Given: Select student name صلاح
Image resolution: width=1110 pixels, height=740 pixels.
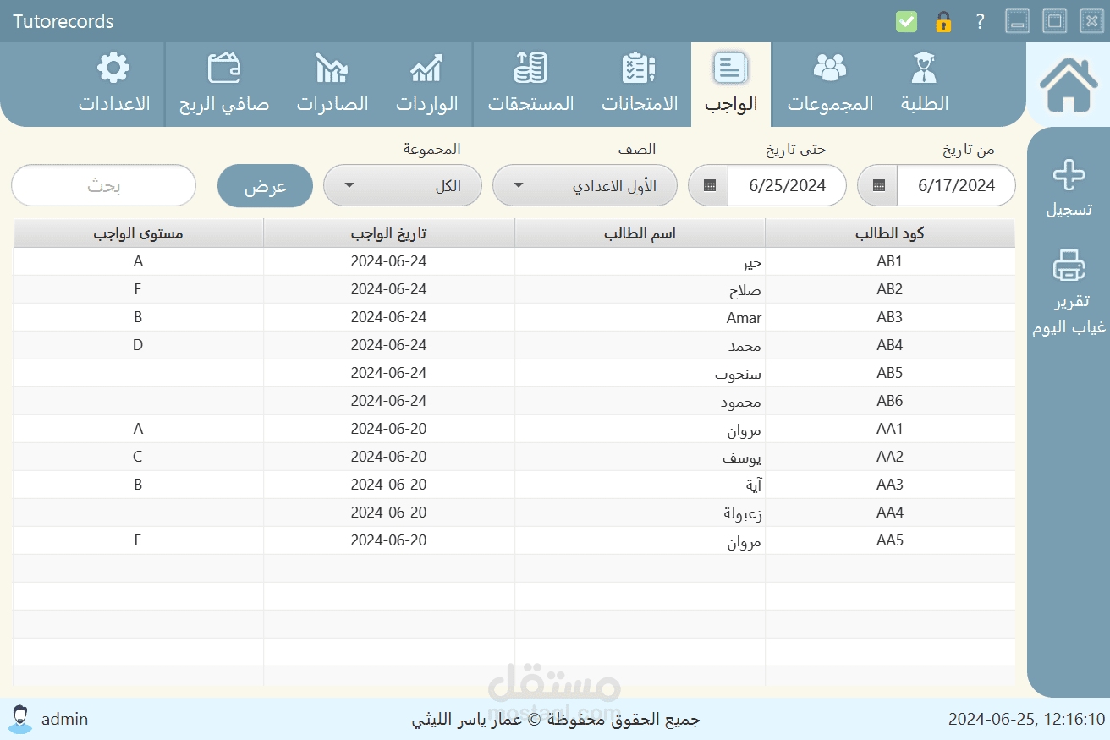Looking at the screenshot, I should tap(640, 289).
